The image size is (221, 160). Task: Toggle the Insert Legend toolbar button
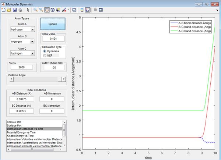[87, 9]
